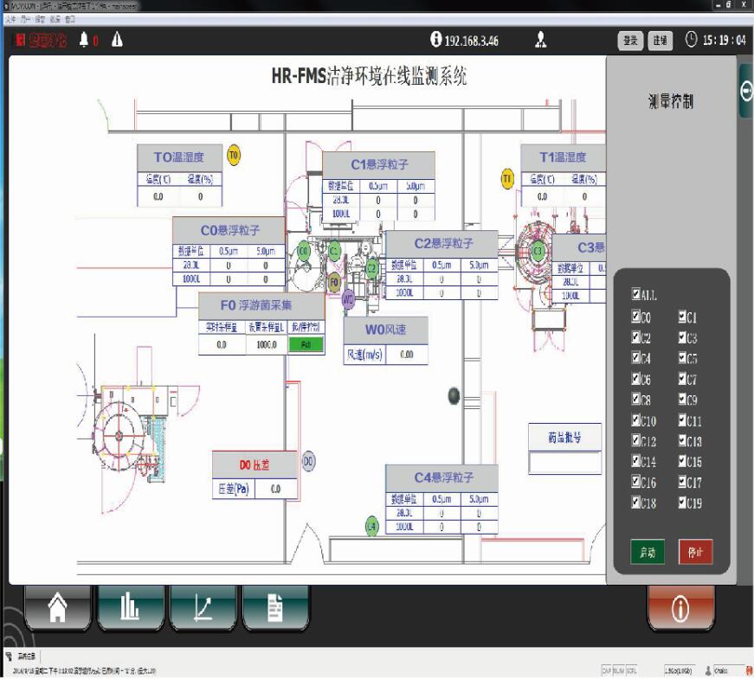Open the report document view
The image size is (754, 679).
click(x=275, y=608)
